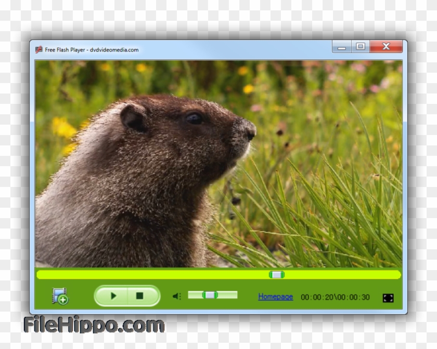Toggle playback state with the Play control

(113, 296)
